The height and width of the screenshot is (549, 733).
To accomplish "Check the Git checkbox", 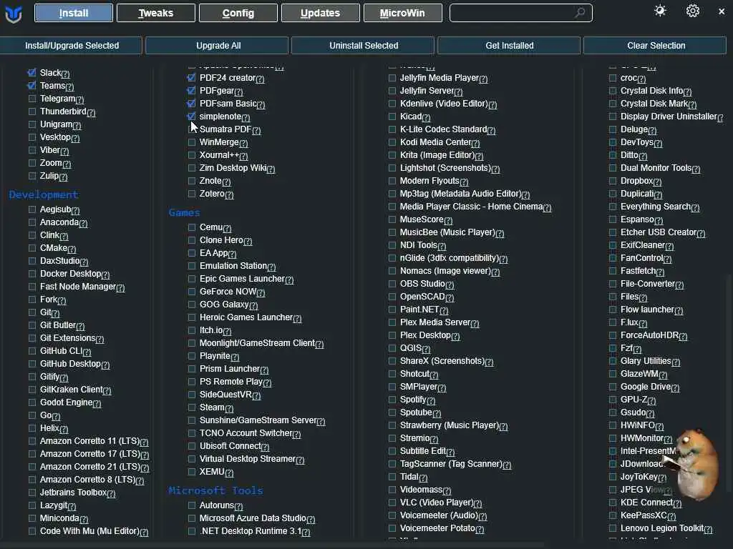I will [x=31, y=312].
